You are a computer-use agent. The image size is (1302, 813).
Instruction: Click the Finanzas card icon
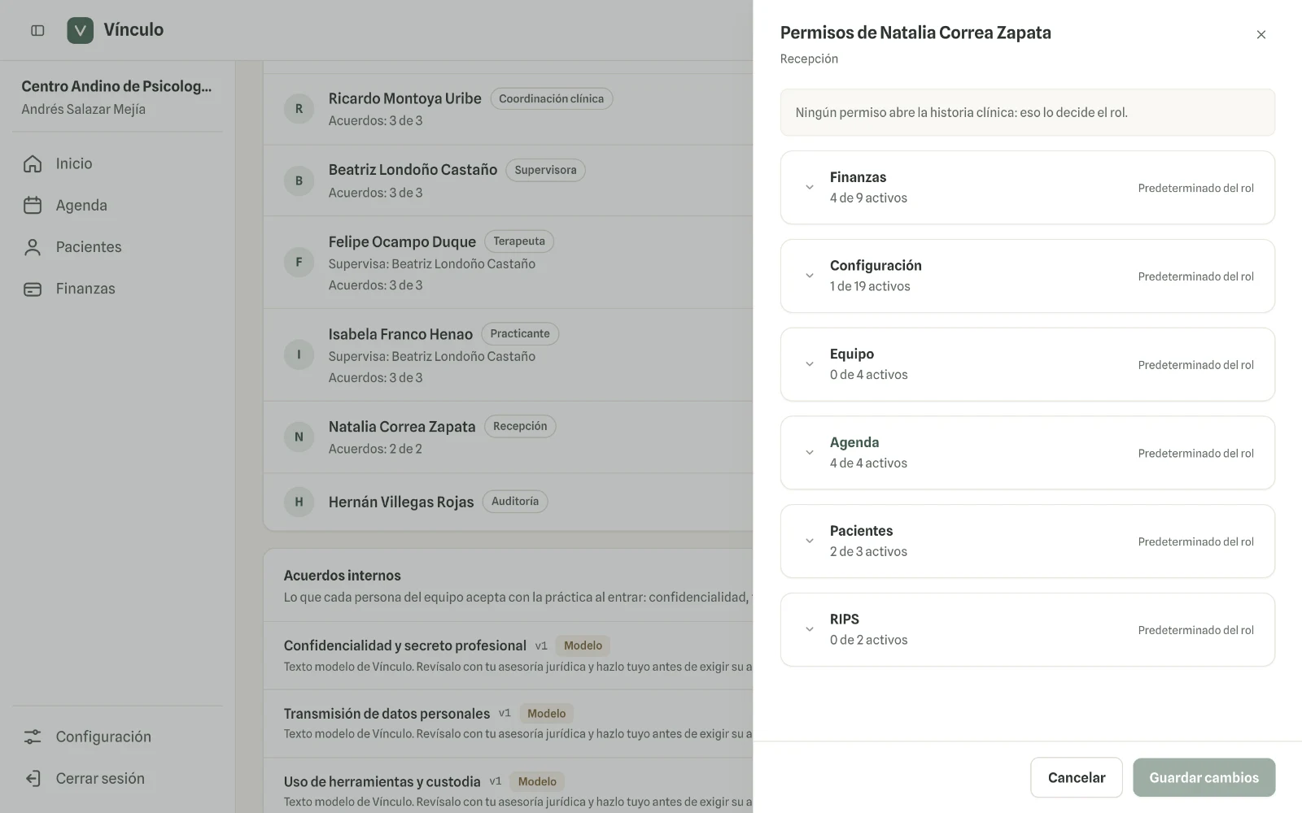click(33, 289)
